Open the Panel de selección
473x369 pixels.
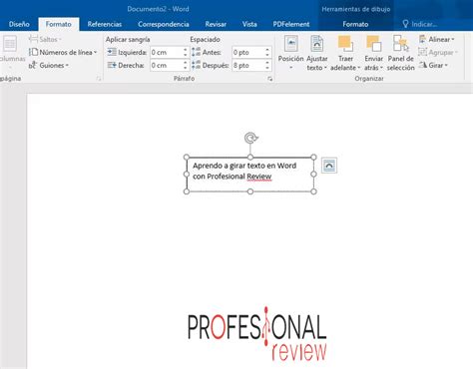(x=400, y=53)
